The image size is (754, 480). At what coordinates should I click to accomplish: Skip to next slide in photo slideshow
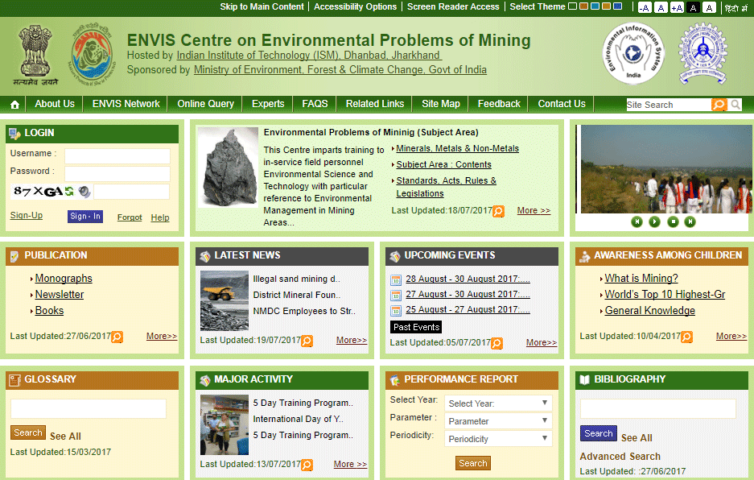(690, 221)
